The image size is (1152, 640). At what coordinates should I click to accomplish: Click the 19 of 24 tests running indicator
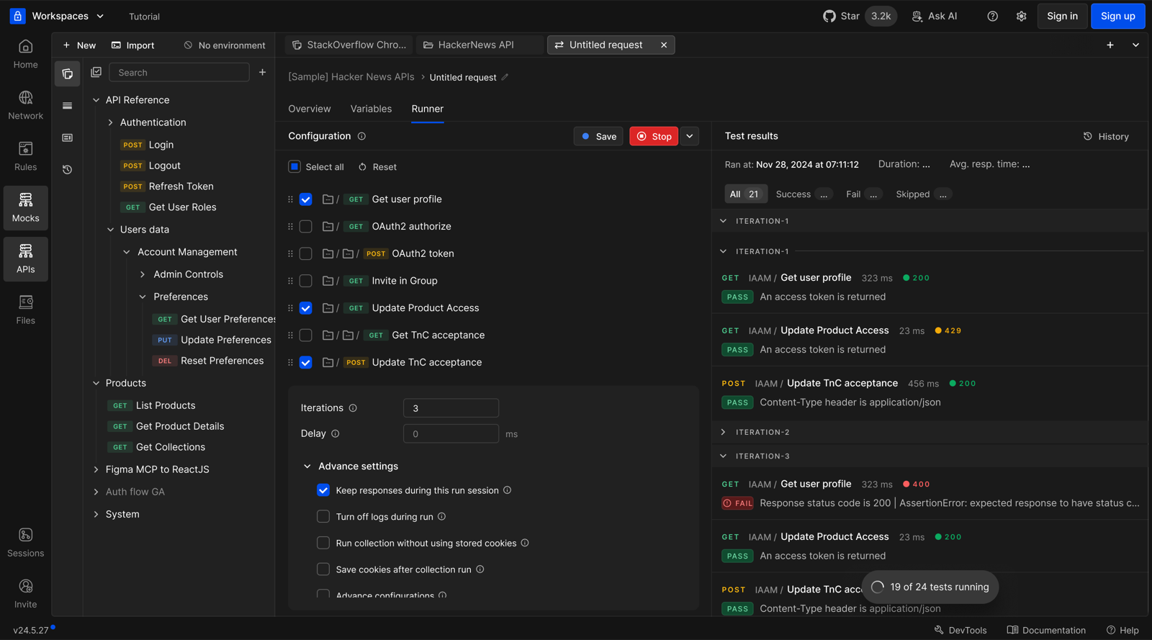(930, 587)
